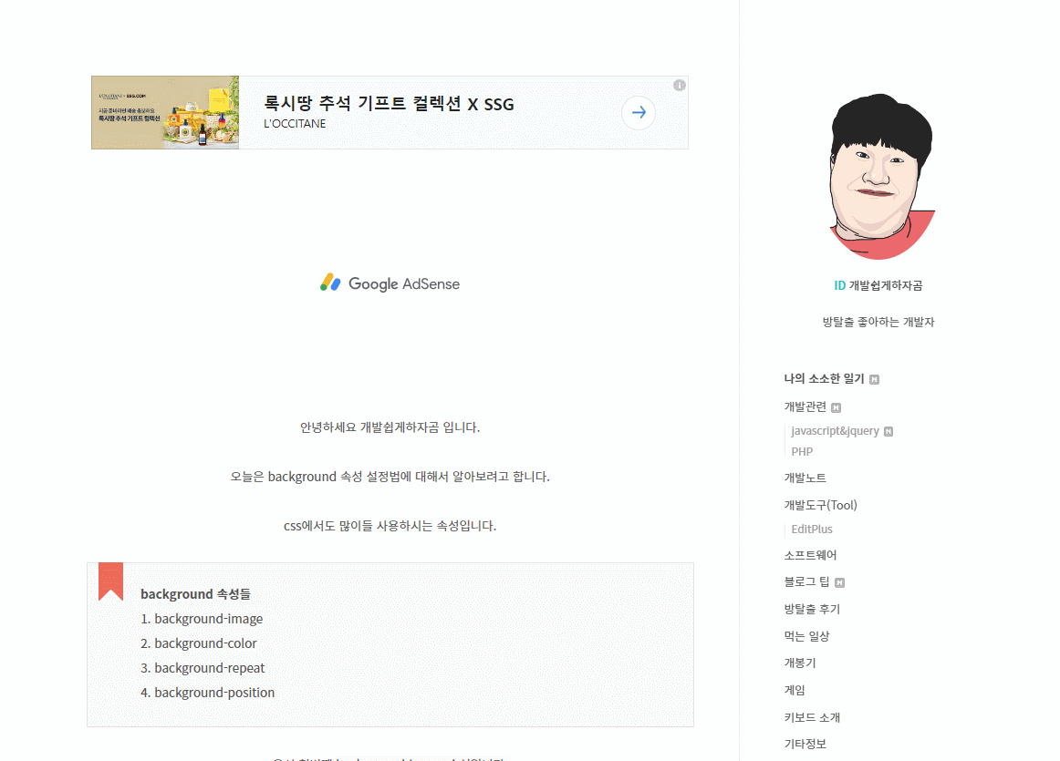1060x761 pixels.
Task: Click new-post badge beside 나의 소소한 일기
Action: 874,379
